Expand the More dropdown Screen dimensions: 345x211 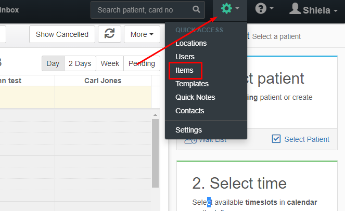click(142, 34)
